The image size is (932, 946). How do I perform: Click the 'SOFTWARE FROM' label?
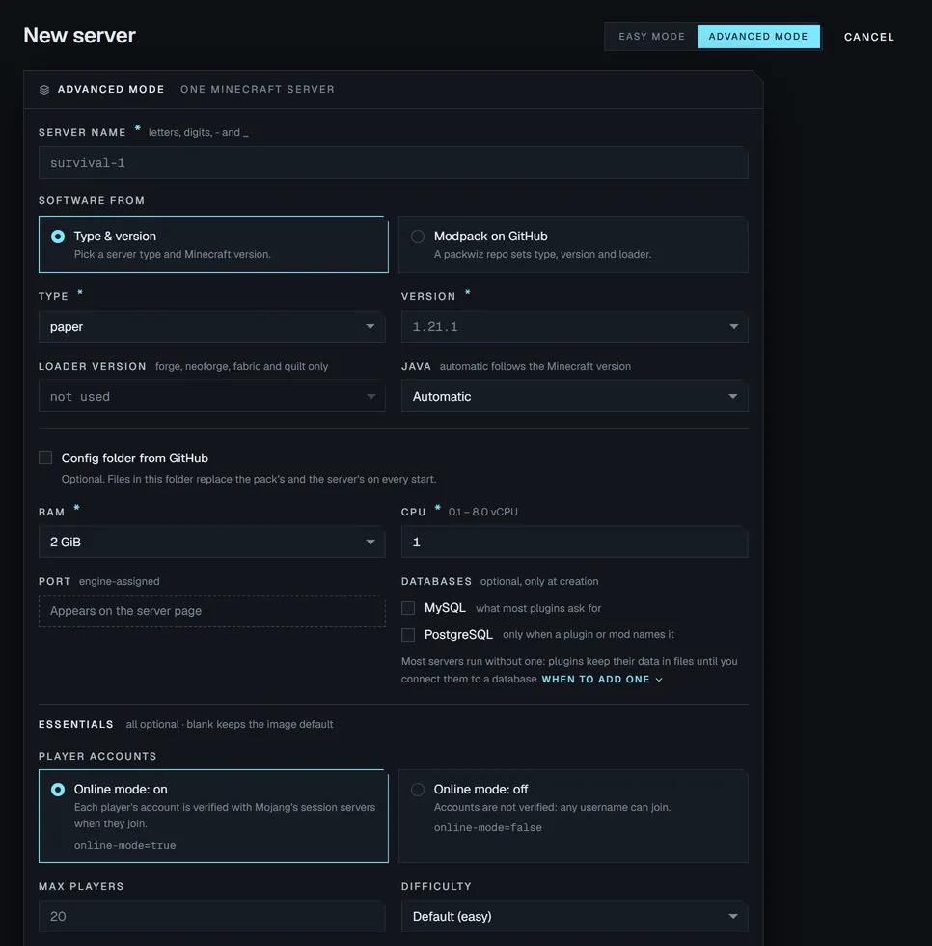[92, 200]
